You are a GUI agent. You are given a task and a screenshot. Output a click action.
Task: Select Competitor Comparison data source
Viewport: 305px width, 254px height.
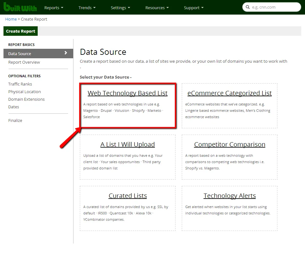tap(229, 145)
